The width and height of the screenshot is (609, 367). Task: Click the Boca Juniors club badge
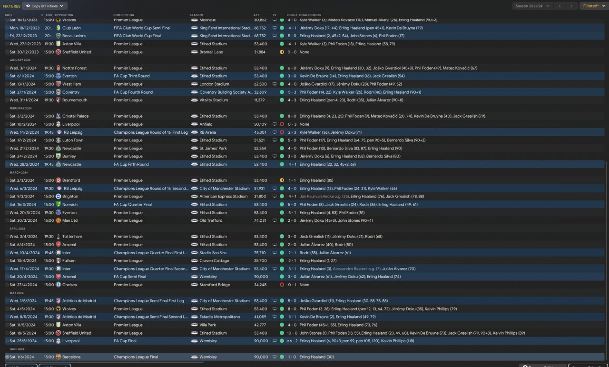(x=59, y=36)
